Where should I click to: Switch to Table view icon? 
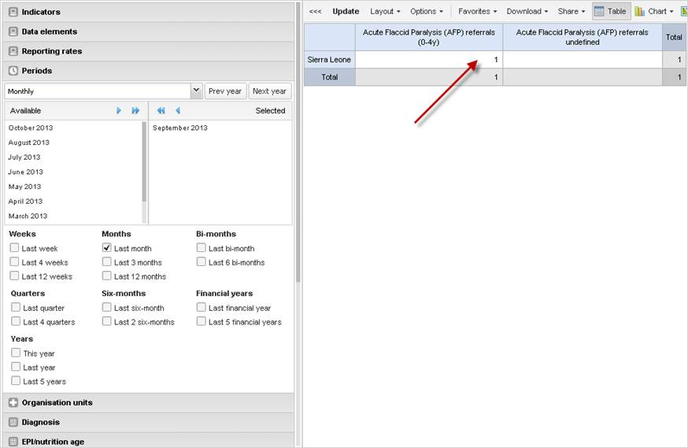point(599,12)
